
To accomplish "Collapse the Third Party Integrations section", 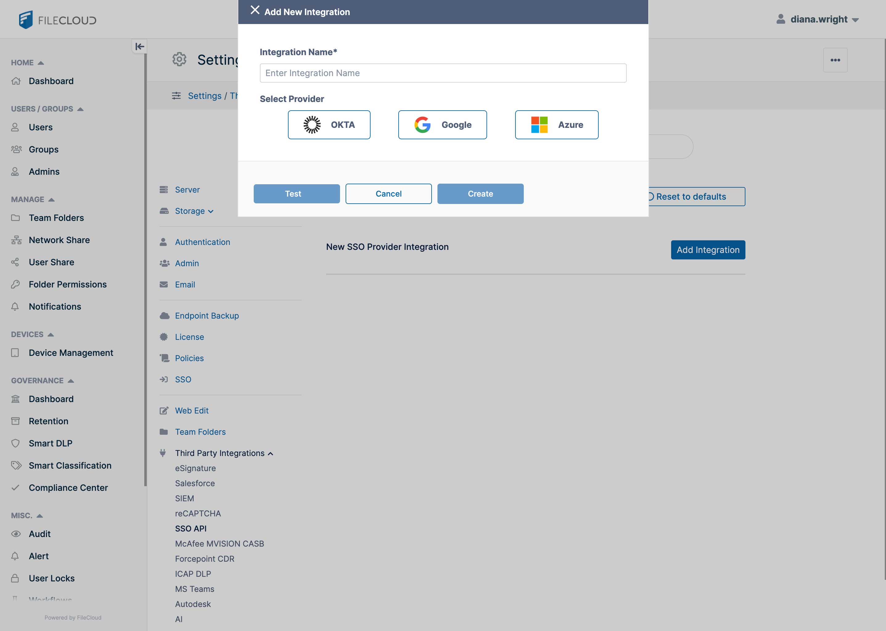I will [270, 453].
